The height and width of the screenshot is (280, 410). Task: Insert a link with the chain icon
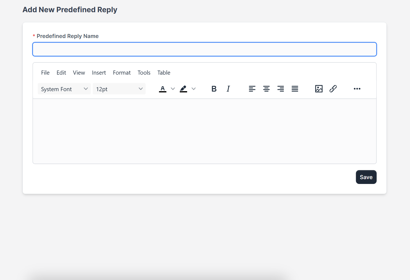[333, 89]
